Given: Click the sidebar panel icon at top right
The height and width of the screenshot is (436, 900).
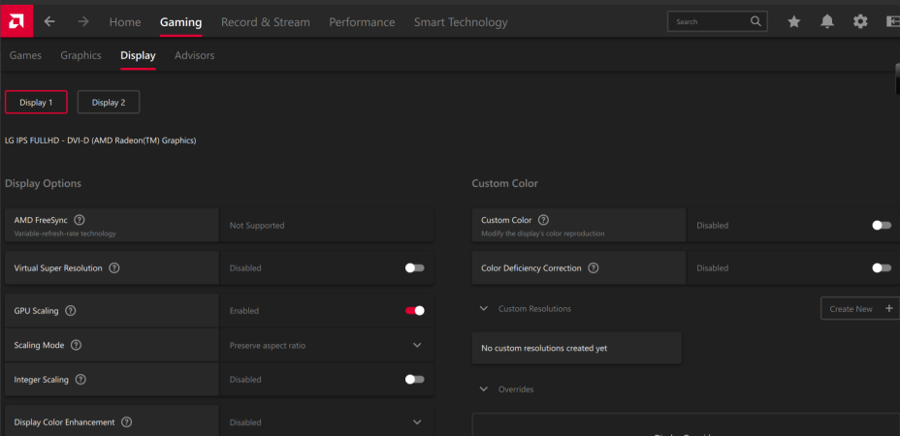Looking at the screenshot, I should coord(892,21).
